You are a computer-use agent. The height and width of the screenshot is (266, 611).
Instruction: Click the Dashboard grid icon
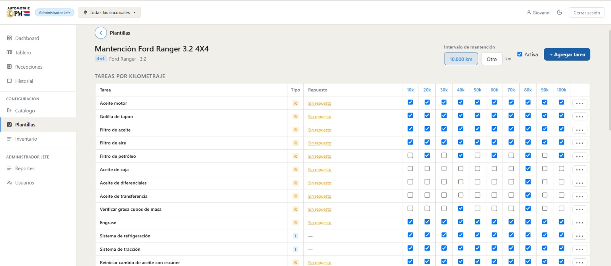(x=9, y=38)
